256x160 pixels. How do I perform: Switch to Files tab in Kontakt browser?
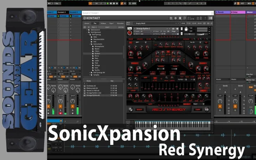click(95, 24)
